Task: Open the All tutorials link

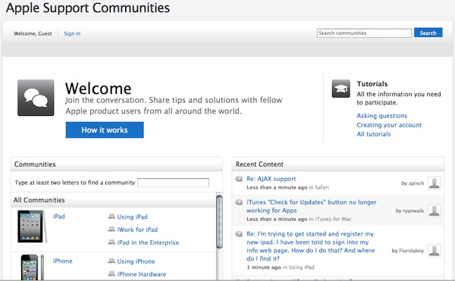Action: click(374, 134)
